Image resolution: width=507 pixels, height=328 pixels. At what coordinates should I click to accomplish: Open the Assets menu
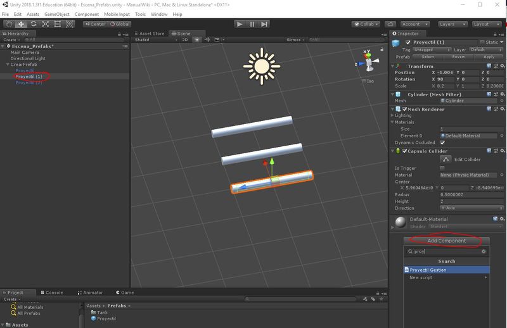point(33,14)
